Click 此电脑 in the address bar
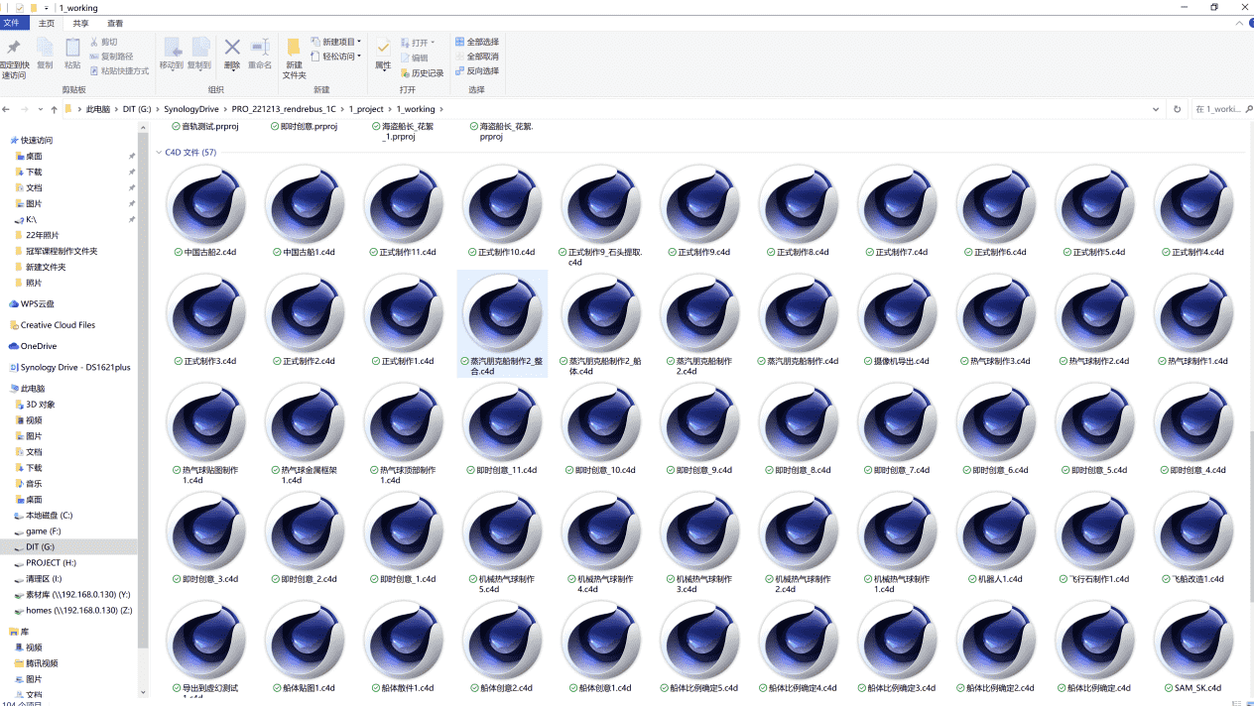Viewport: 1254px width, 706px height. (98, 109)
